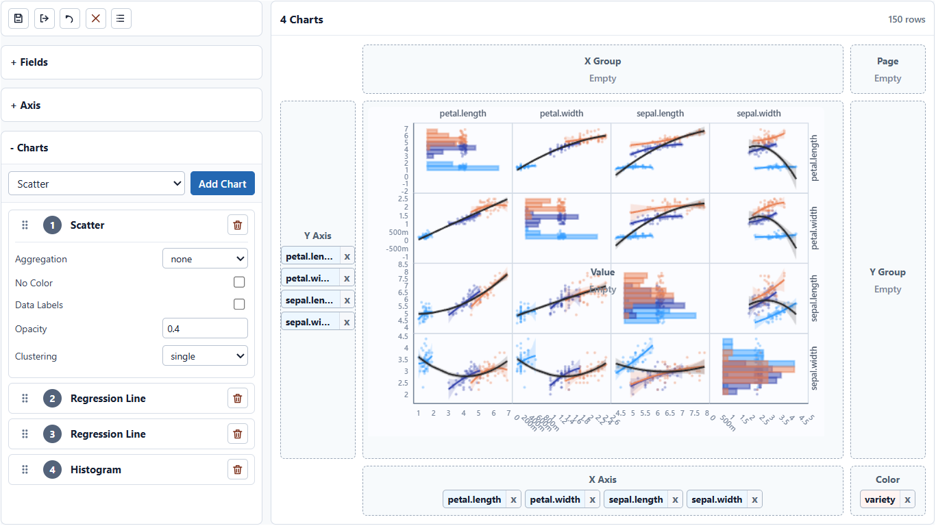Screen dimensions: 936x526
Task: Remove variety from Color with x
Action: click(x=907, y=499)
